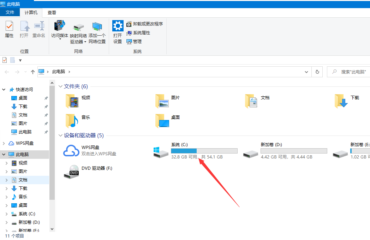Click 卸载或更改程序

point(145,24)
